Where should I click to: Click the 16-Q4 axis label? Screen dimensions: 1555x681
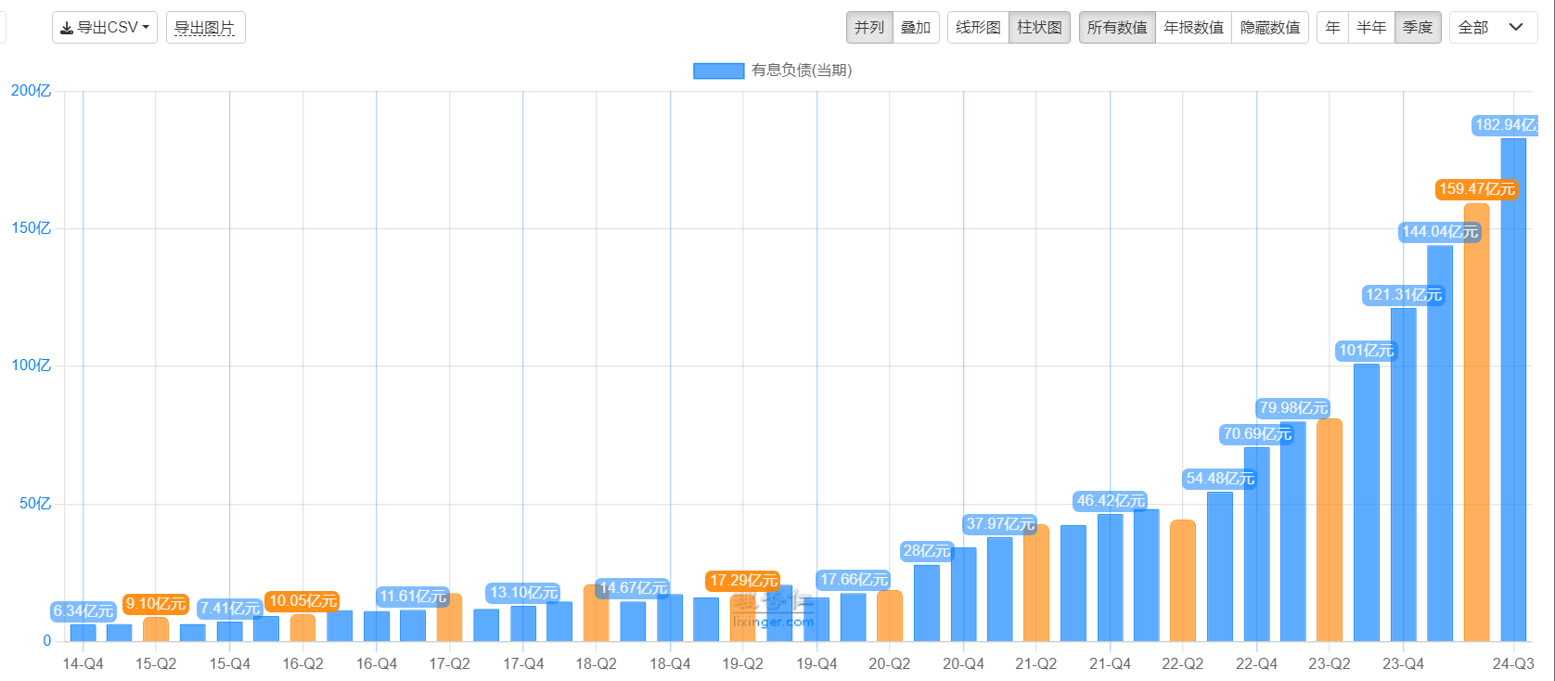tap(376, 664)
